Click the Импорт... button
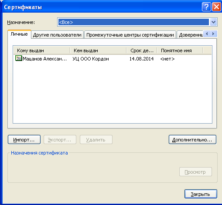The width and height of the screenshot is (222, 205). 24,140
